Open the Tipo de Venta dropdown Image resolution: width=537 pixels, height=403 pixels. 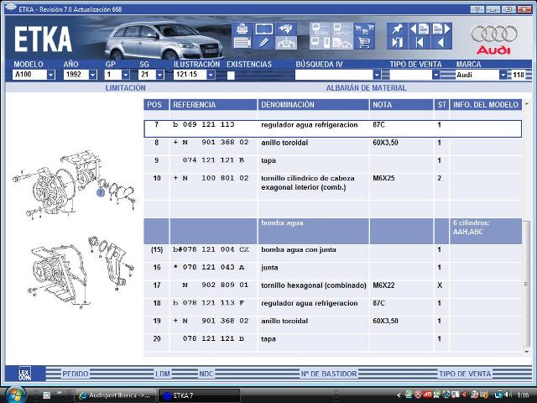tap(435, 75)
